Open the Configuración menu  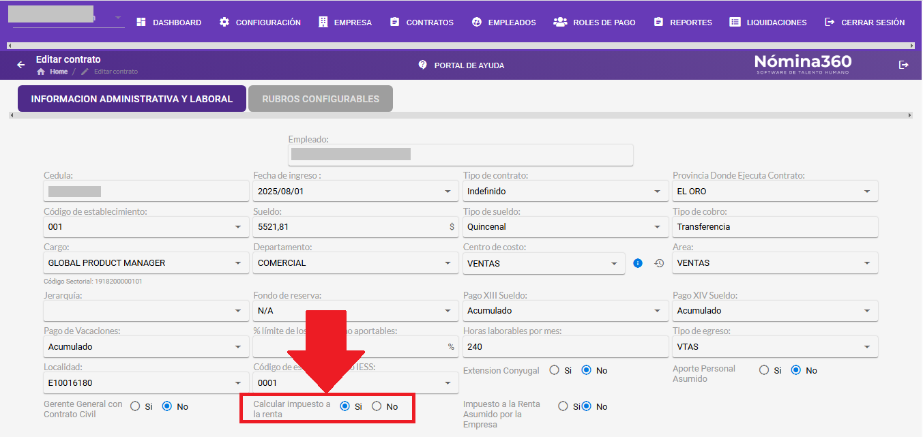point(260,22)
